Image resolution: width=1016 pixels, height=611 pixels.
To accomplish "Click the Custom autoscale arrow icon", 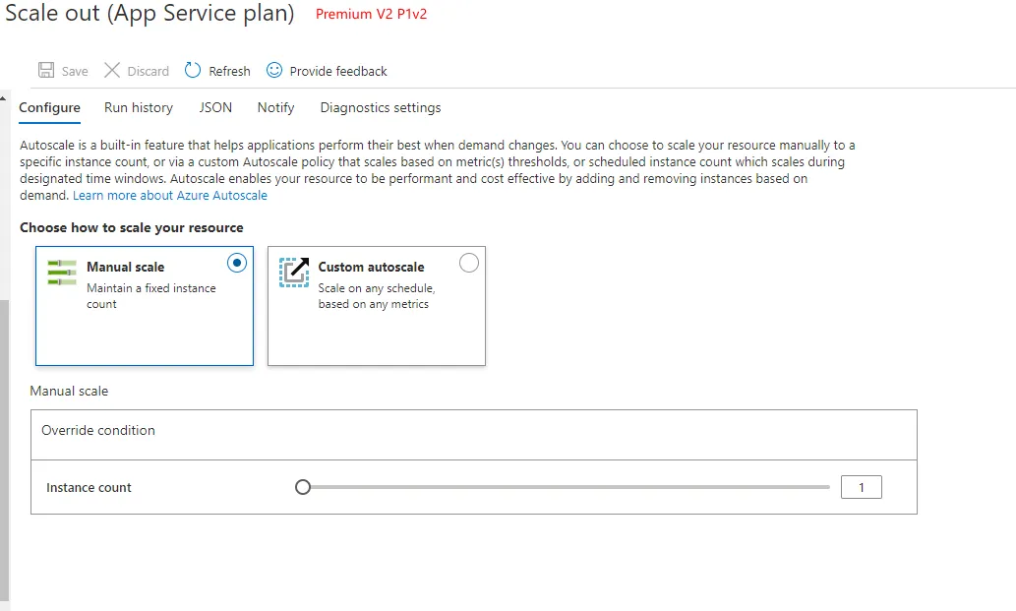I will 294,272.
